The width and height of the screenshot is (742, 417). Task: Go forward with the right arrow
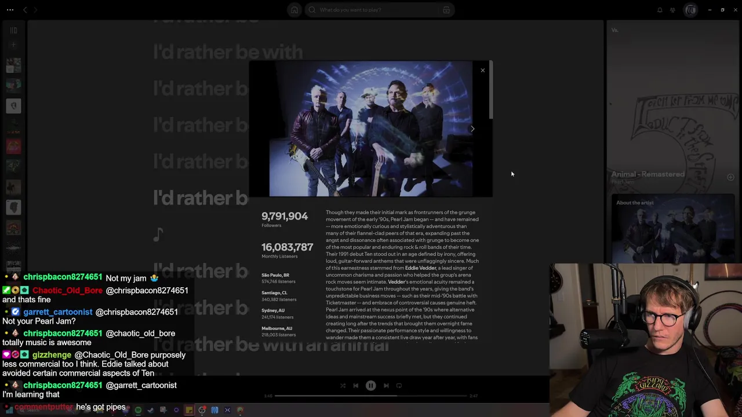click(35, 10)
